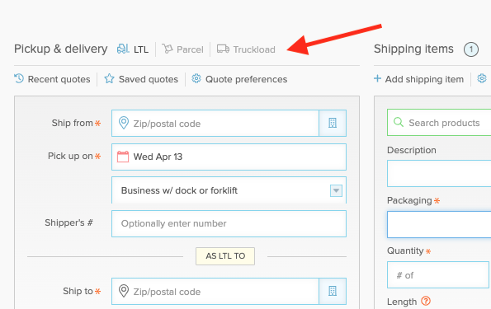Click the calendar icon in Pick up on
The height and width of the screenshot is (309, 491).
pyautogui.click(x=123, y=157)
